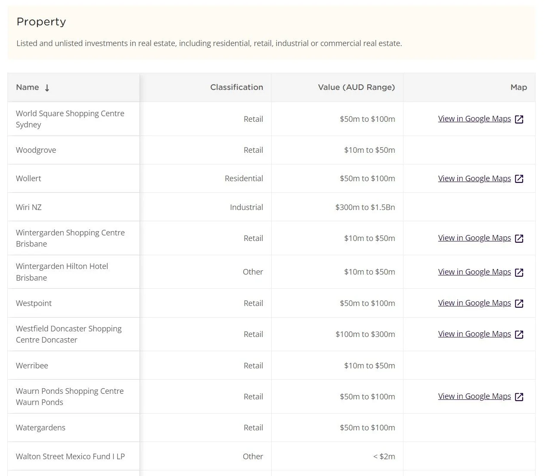Image resolution: width=552 pixels, height=476 pixels.
Task: Select 'Walton Street Mexico Fund I LP'
Action: 70,457
